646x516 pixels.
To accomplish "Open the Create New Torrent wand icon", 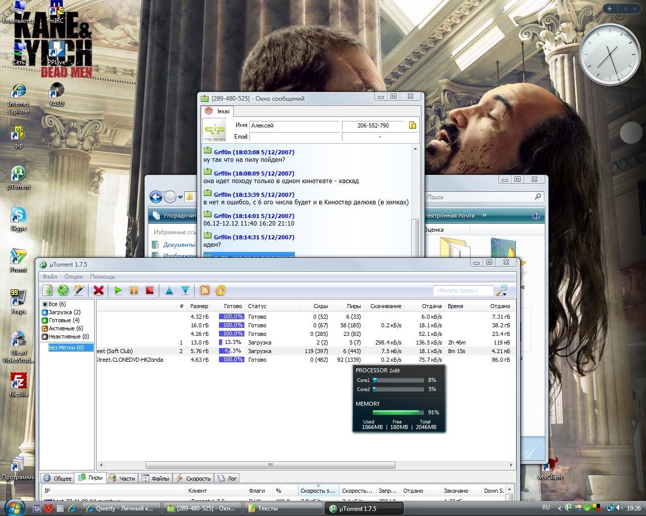I will tap(78, 290).
